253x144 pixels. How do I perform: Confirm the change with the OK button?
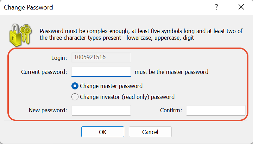(x=103, y=132)
